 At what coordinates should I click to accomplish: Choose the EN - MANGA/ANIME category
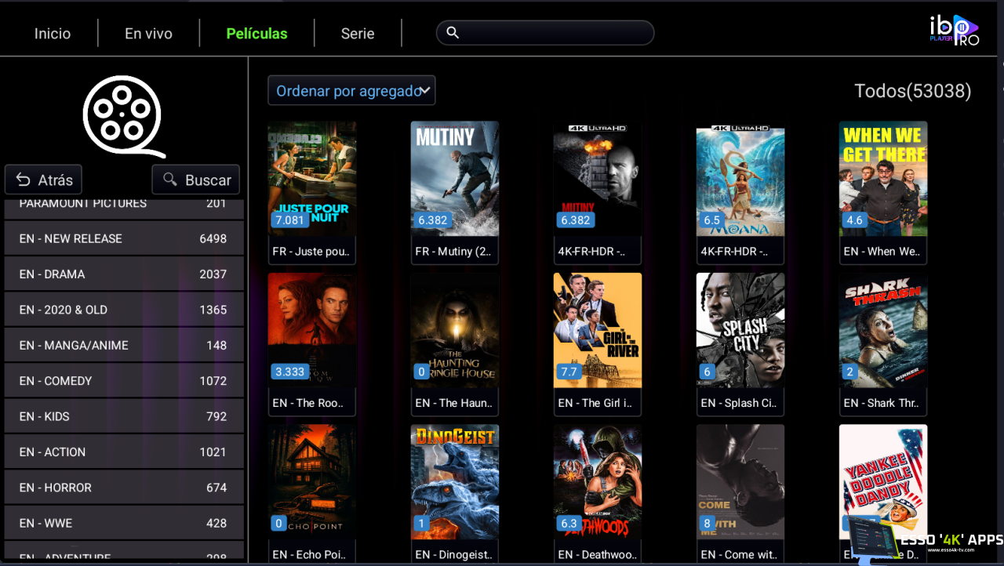coord(124,345)
